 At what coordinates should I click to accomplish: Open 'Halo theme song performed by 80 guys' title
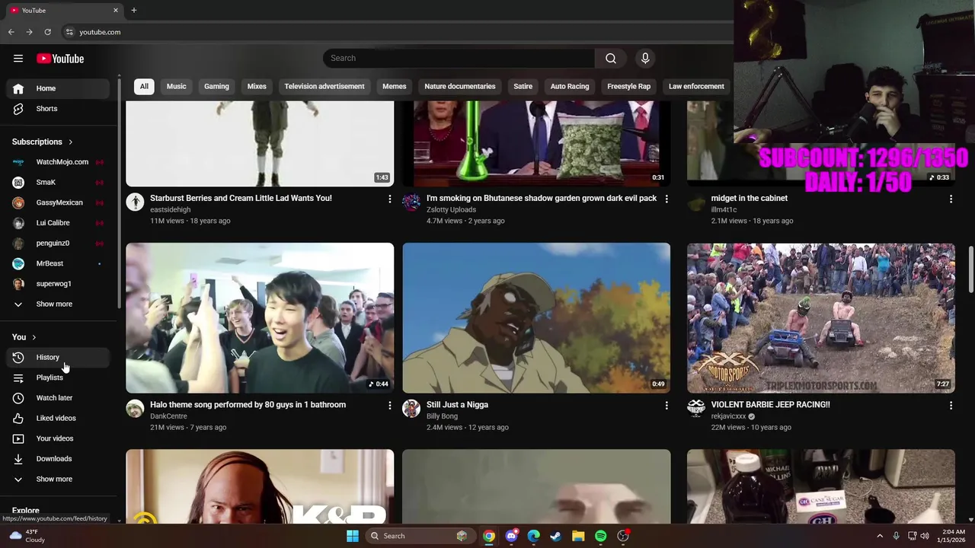(248, 405)
